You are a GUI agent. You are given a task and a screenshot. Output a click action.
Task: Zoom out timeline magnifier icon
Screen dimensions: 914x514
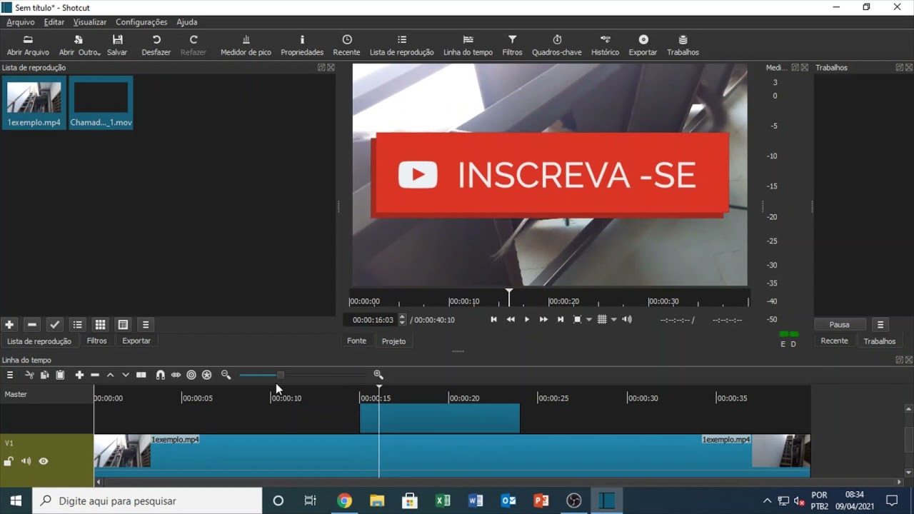pyautogui.click(x=226, y=375)
